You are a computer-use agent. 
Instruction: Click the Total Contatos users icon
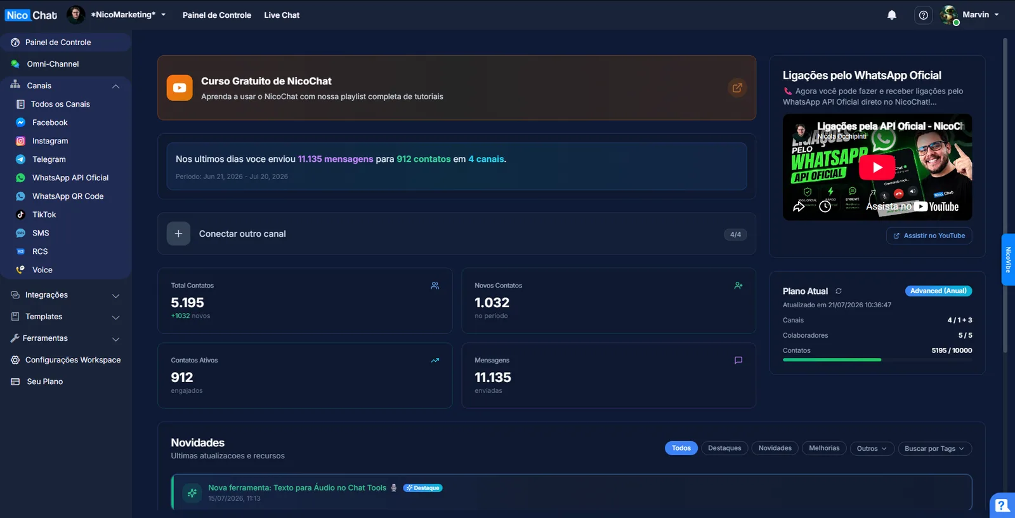pyautogui.click(x=435, y=286)
